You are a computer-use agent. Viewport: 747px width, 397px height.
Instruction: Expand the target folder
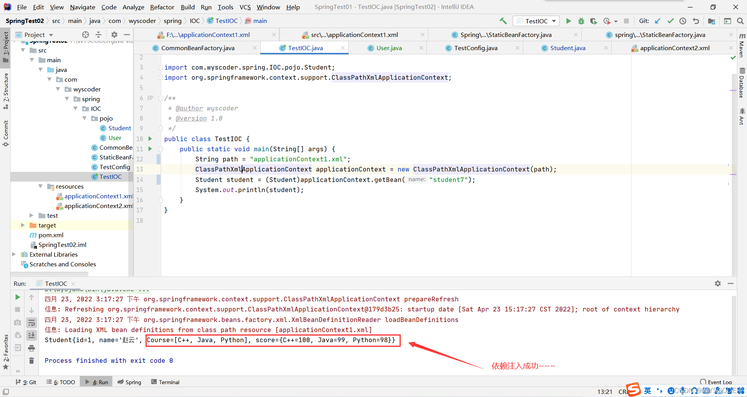(23, 225)
